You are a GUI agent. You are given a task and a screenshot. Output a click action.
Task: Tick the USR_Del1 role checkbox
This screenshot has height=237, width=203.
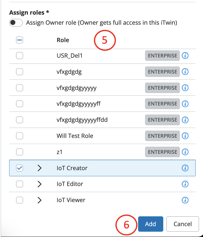tap(19, 56)
